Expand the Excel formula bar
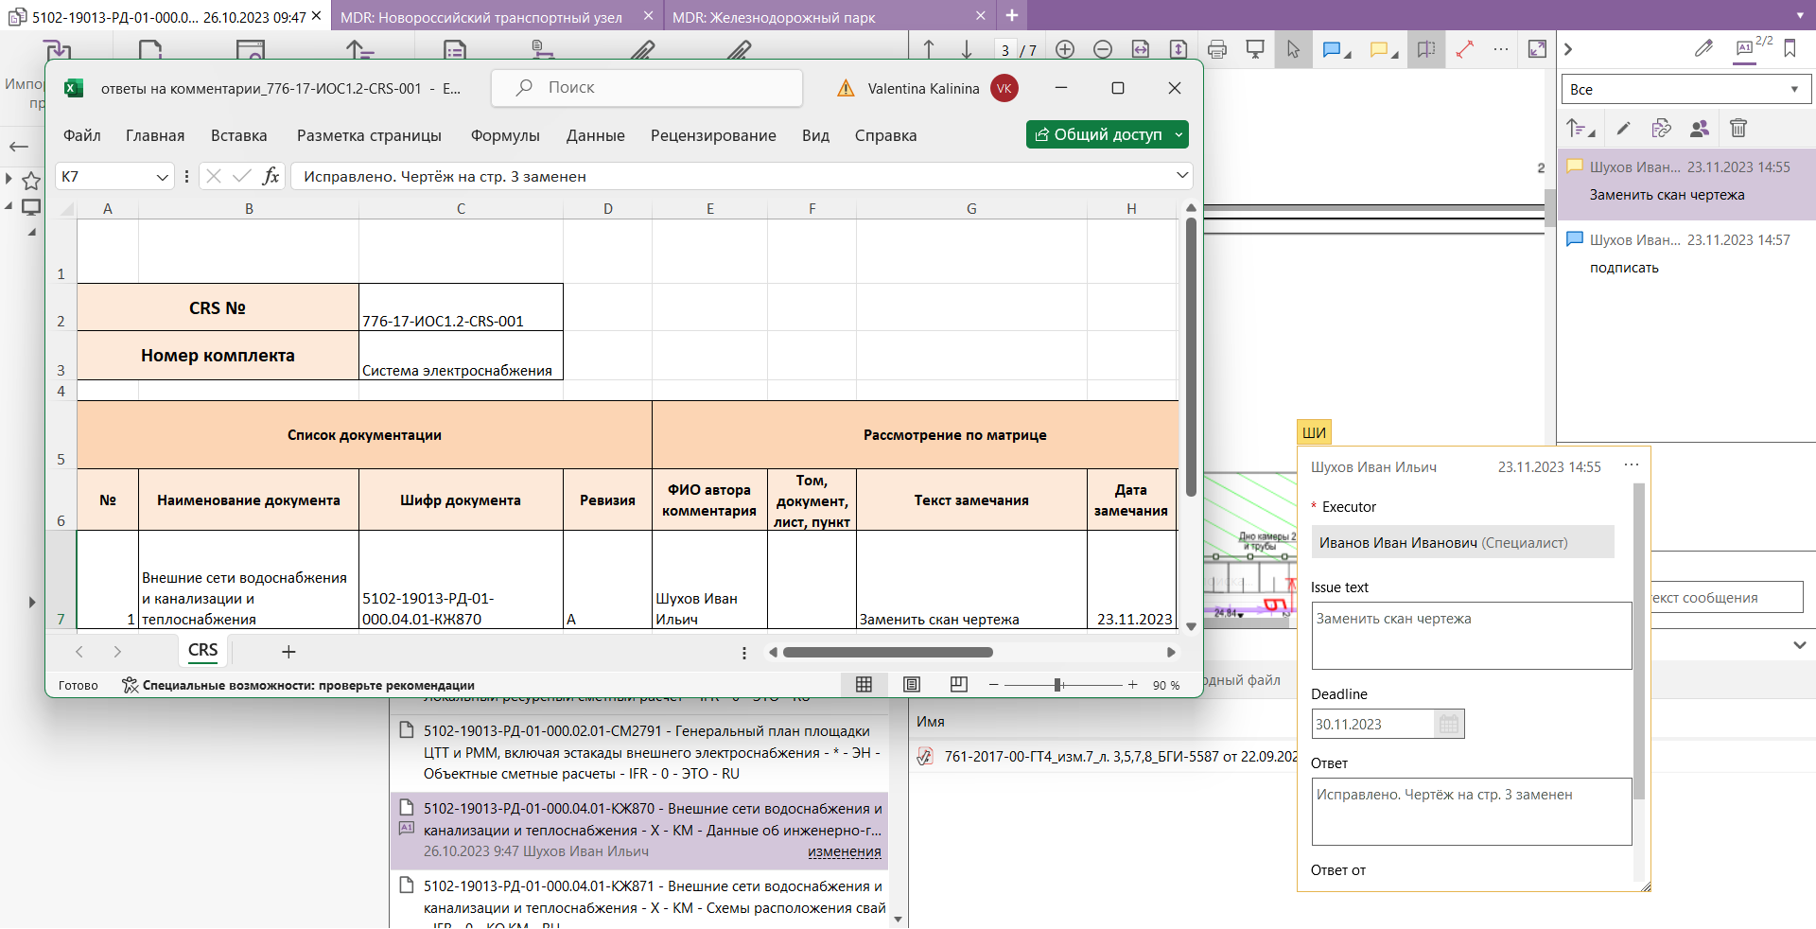This screenshot has width=1816, height=929. tap(1182, 175)
